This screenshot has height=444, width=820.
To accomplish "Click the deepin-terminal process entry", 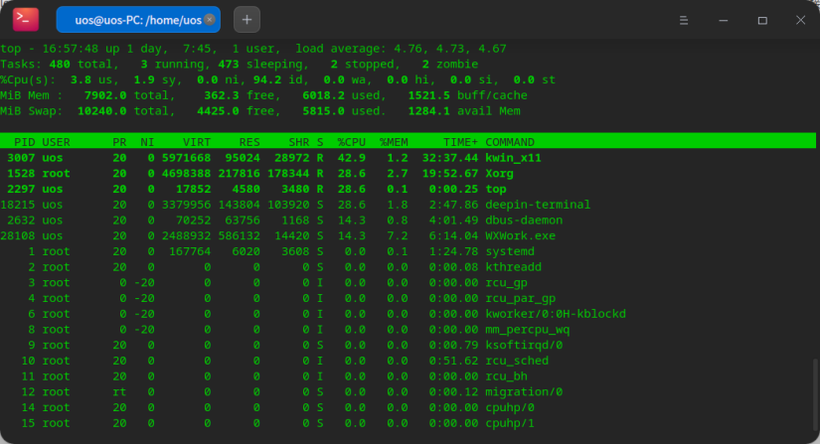I will click(538, 205).
